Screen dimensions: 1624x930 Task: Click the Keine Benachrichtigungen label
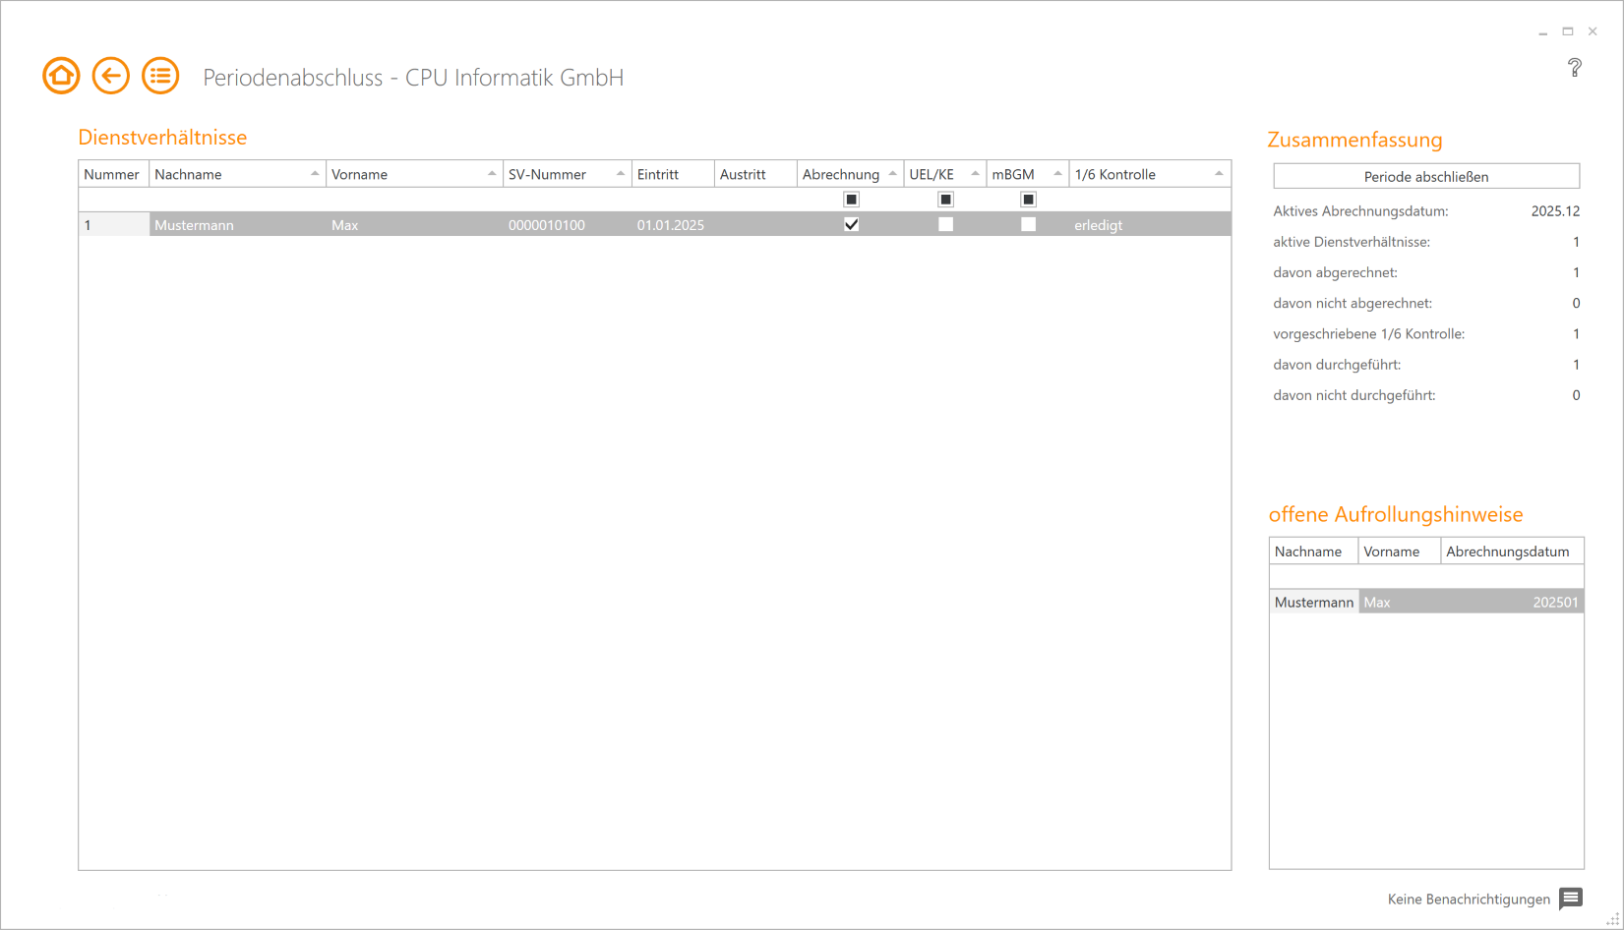[1467, 899]
